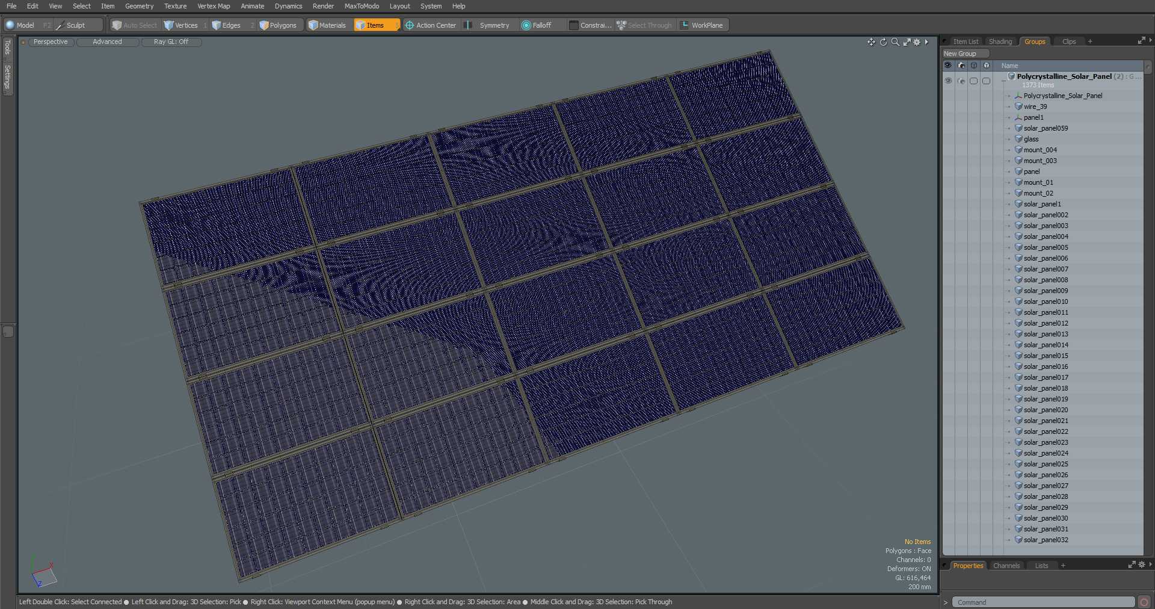Click the viewport rotate icon
The width and height of the screenshot is (1155, 609).
[x=883, y=42]
